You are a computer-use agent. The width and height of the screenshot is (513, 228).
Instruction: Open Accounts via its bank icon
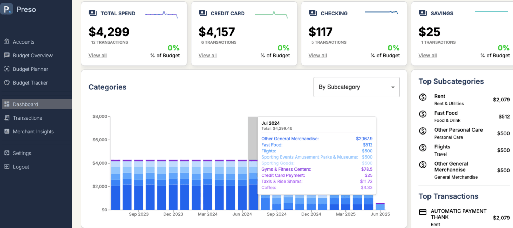(7, 41)
